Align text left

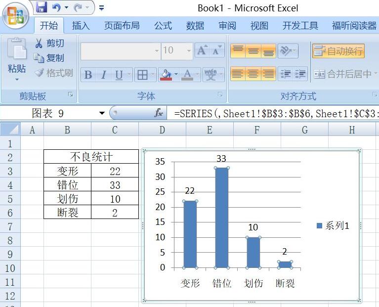[238, 74]
